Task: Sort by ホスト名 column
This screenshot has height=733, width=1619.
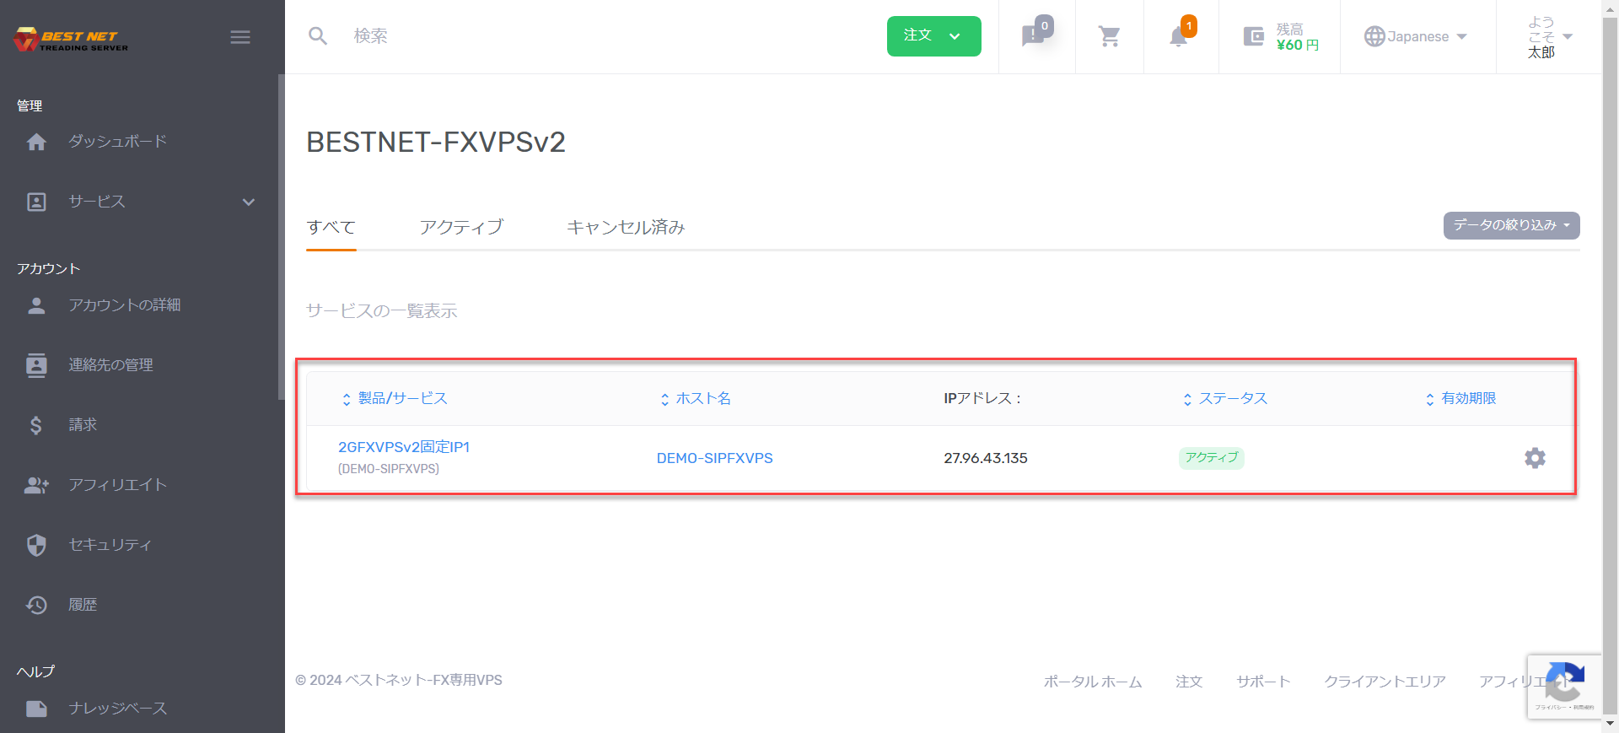Action: (696, 398)
